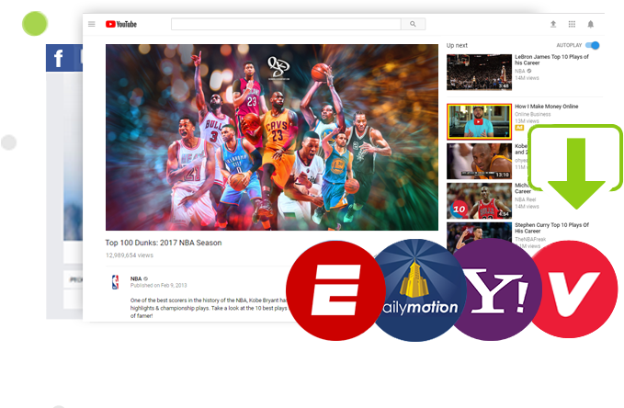Toggle the Autoplay switch
The width and height of the screenshot is (624, 408).
pyautogui.click(x=593, y=45)
